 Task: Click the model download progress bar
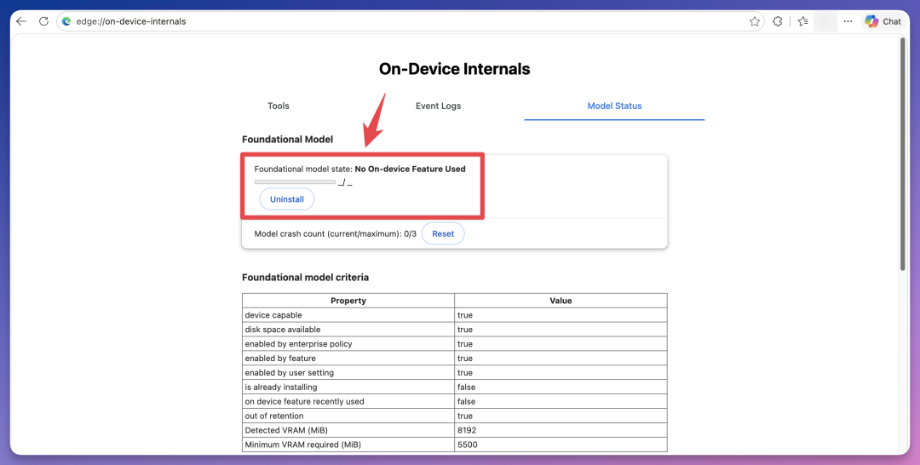pos(295,182)
